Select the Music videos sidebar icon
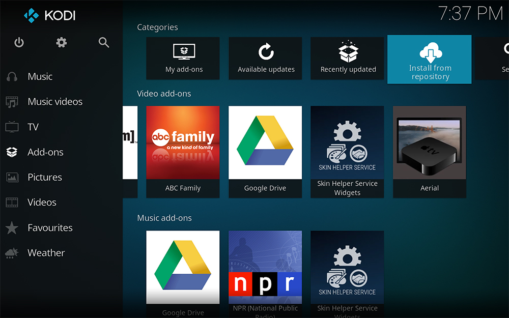 coord(11,101)
